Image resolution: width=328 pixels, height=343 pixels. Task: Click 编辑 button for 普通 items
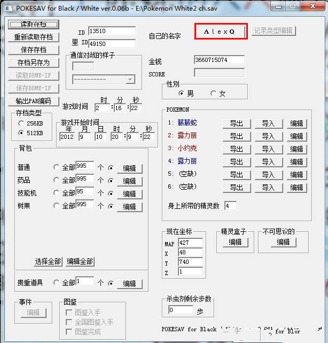(130, 169)
